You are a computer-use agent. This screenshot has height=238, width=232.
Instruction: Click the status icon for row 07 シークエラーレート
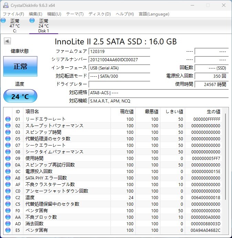pyautogui.click(x=8, y=145)
